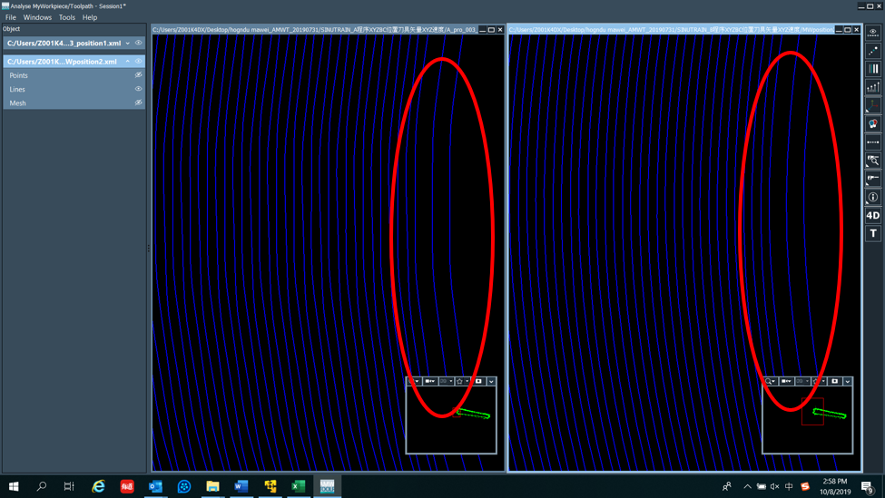Image resolution: width=885 pixels, height=498 pixels.
Task: Select the points display tool
Action: point(872,51)
